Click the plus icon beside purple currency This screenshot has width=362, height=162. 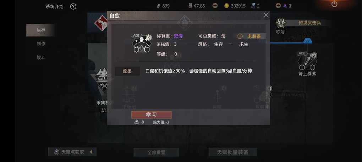(x=278, y=6)
